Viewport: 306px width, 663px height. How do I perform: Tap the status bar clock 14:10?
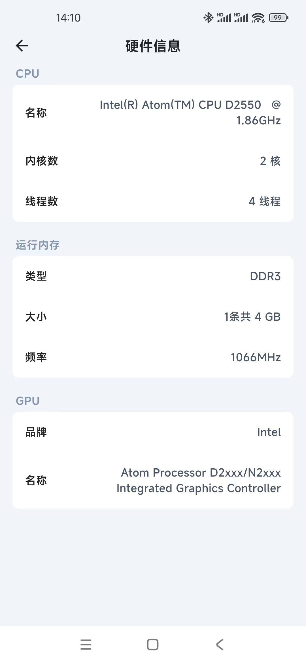tap(68, 18)
